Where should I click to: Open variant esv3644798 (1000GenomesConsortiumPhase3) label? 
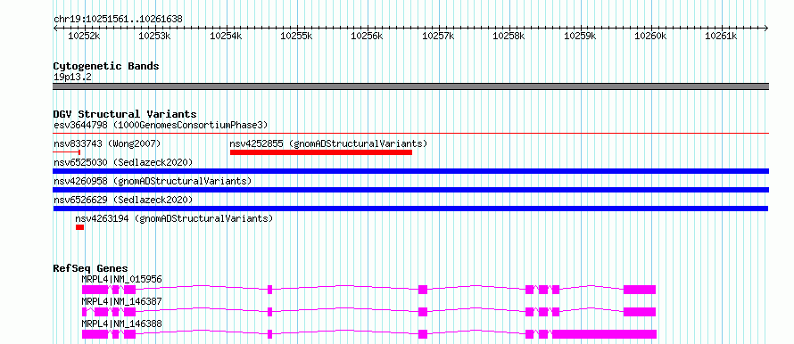click(x=161, y=125)
